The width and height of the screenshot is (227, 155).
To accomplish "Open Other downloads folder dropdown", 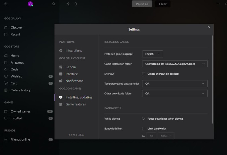I will click(x=175, y=94).
